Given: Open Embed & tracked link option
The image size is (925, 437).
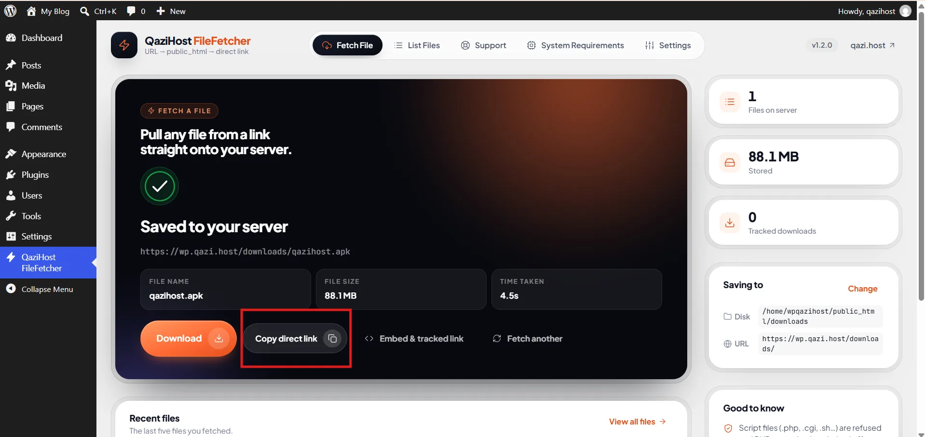Looking at the screenshot, I should click(414, 339).
